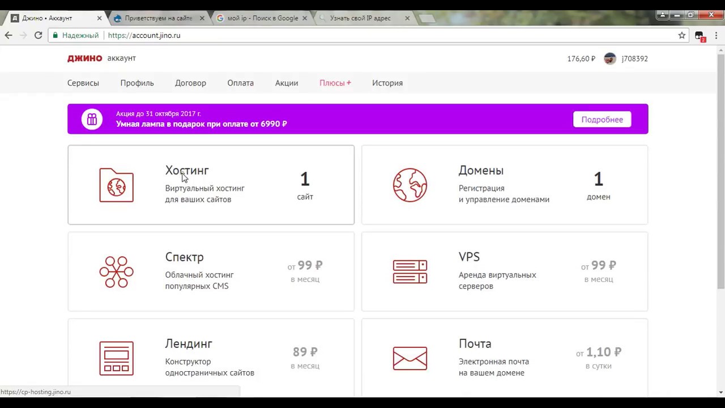Viewport: 725px width, 408px height.
Task: Open the Лендинг service title
Action: [x=189, y=343]
